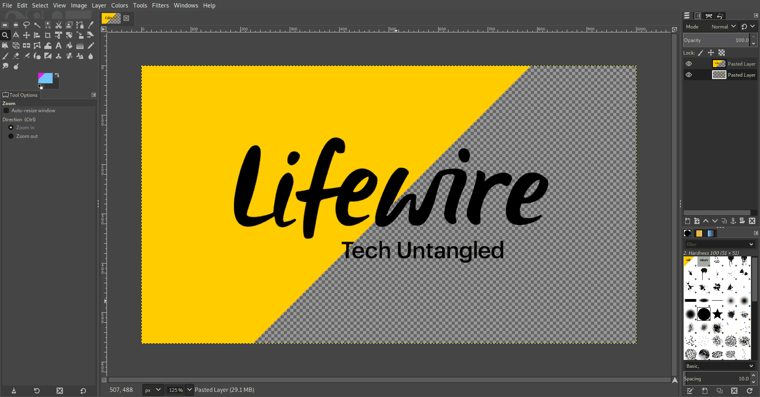This screenshot has width=760, height=397.
Task: Select the Crop tool
Action: click(48, 35)
